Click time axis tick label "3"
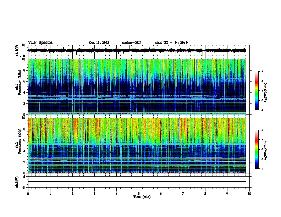The width and height of the screenshot is (281, 217). 94,194
